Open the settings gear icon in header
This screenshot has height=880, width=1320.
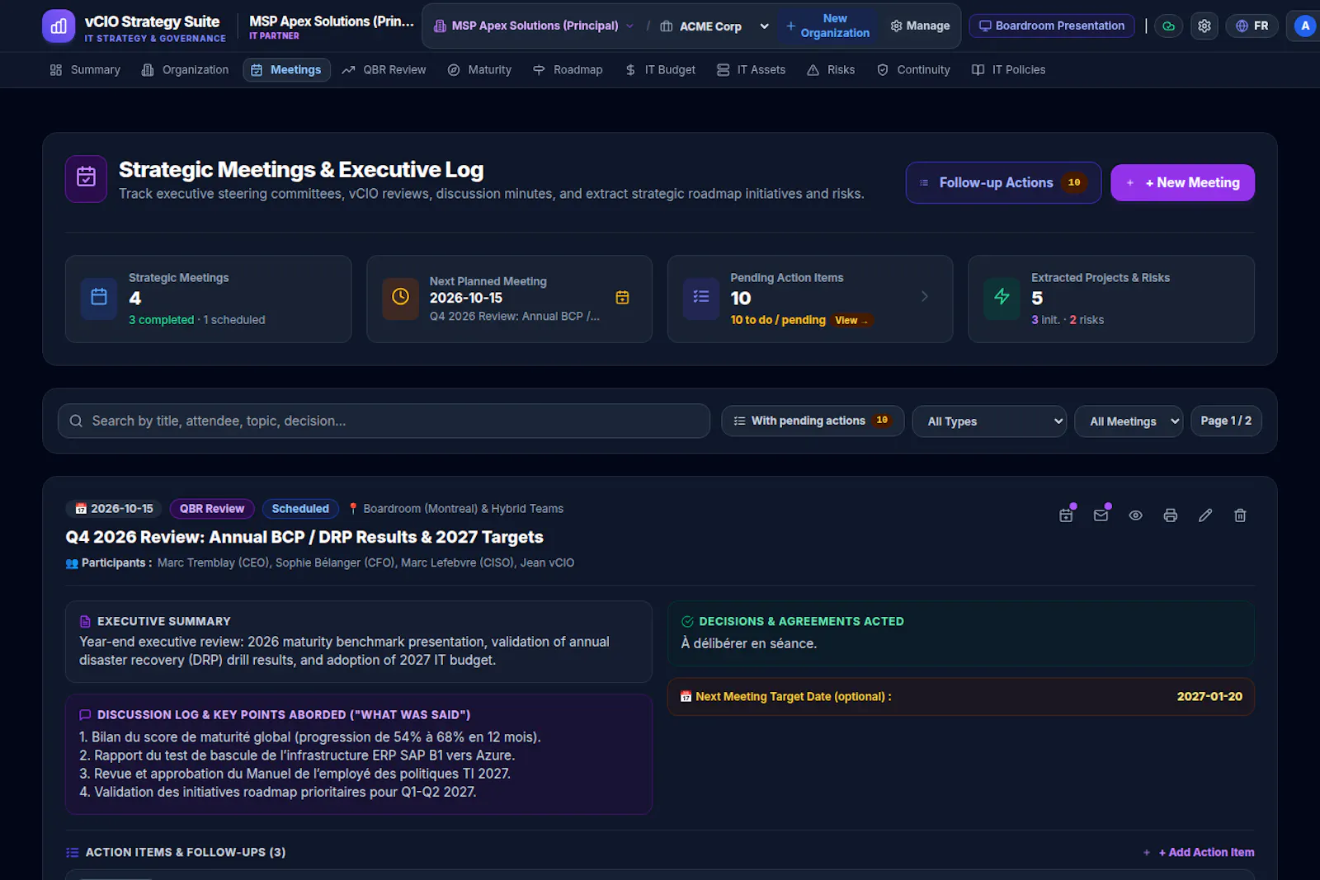1204,26
